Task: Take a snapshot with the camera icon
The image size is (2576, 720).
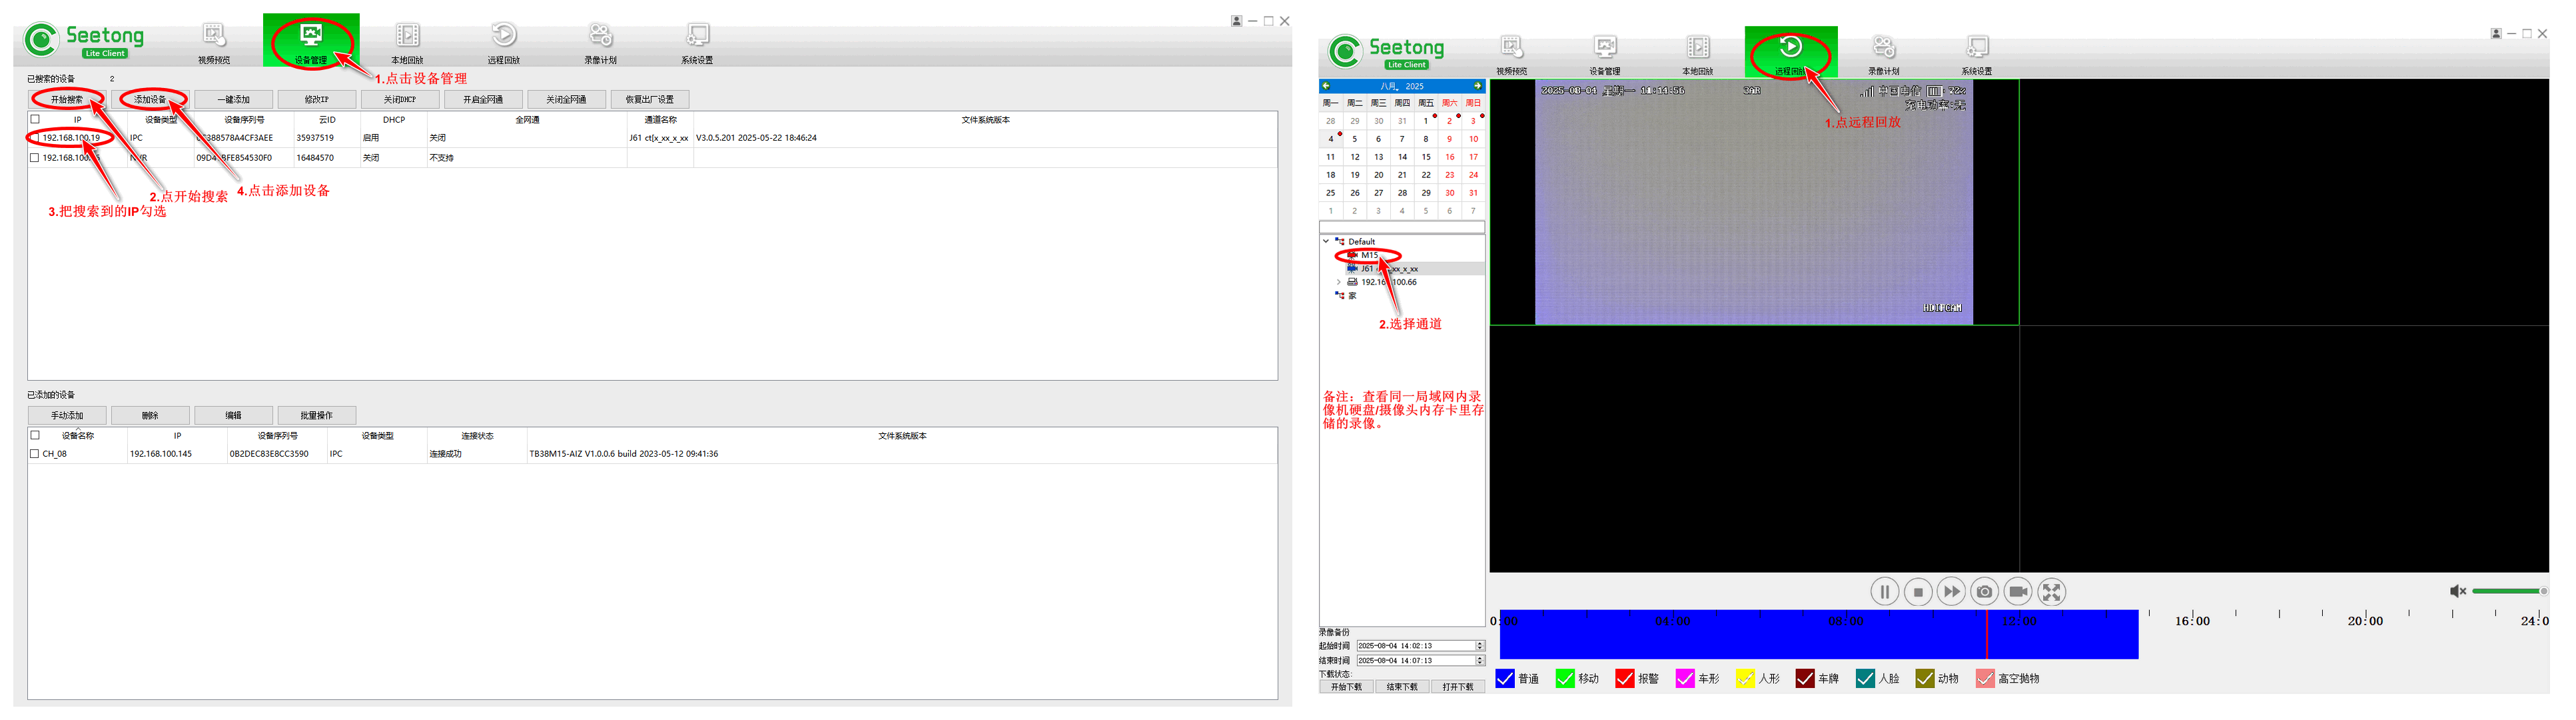Action: [1985, 592]
